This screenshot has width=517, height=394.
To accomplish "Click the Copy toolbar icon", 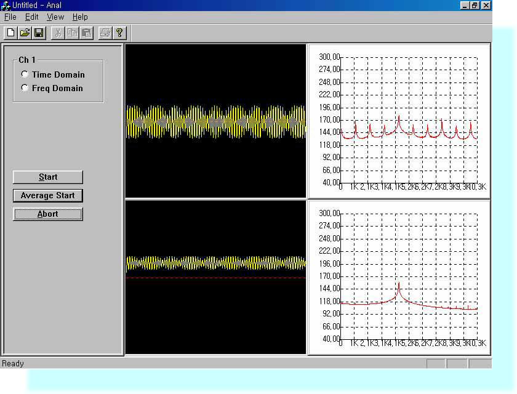I will pos(72,33).
